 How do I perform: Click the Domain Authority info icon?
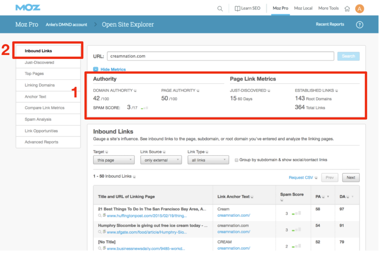[x=135, y=91]
